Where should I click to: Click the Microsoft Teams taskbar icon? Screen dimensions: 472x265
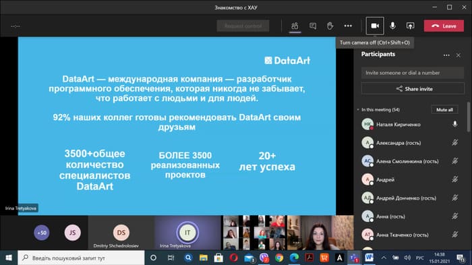point(354,258)
